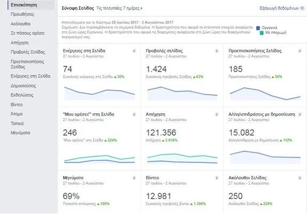Click the Μηνύματα card title
The height and width of the screenshot is (214, 307).
(73, 178)
